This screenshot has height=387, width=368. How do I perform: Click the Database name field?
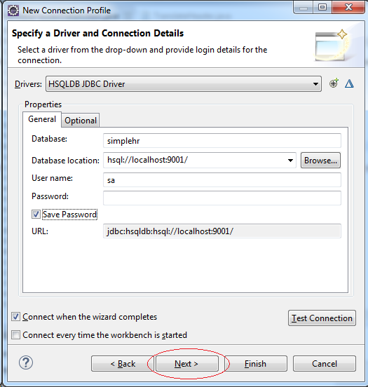click(222, 141)
